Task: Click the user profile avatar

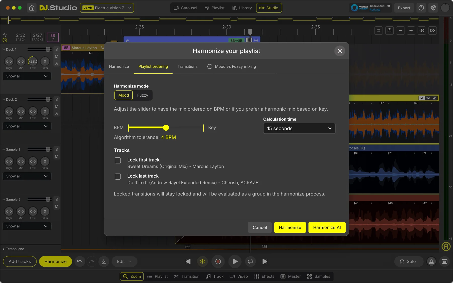Action: click(445, 8)
